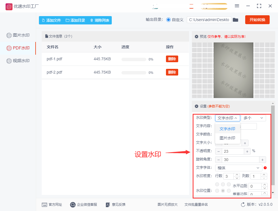Choose top-right 水印位置 radio
This screenshot has width=278, height=211.
coord(229,184)
